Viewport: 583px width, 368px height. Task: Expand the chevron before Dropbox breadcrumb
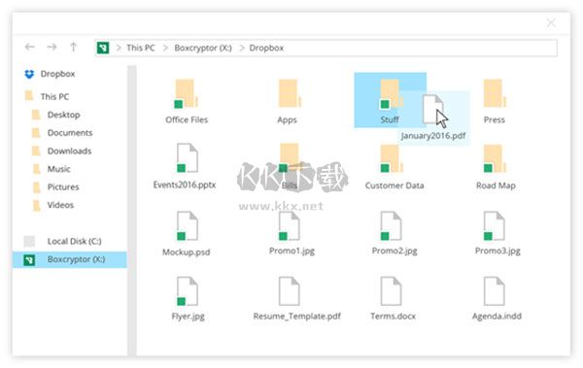pos(242,48)
